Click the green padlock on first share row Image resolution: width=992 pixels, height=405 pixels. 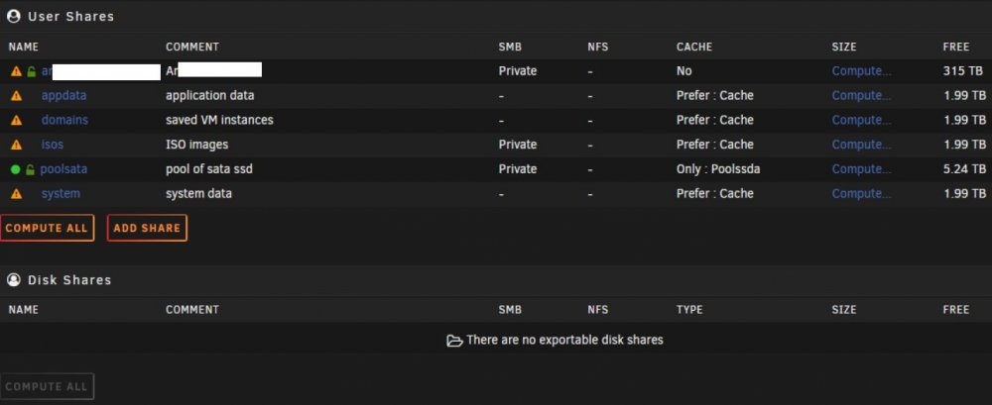point(31,71)
